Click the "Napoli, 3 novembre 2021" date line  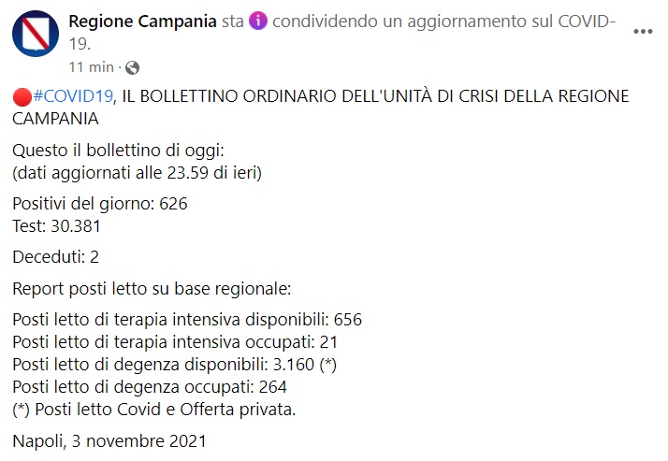coord(109,440)
